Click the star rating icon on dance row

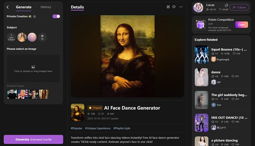pos(213,76)
